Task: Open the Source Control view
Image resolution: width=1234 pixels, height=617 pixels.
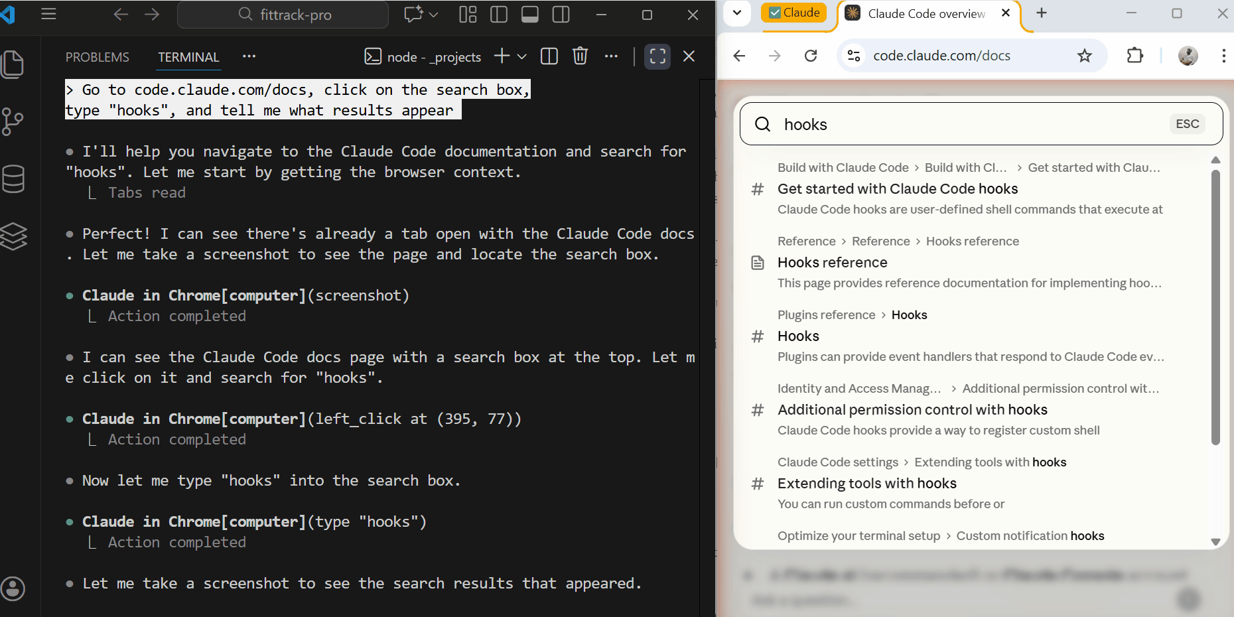Action: pyautogui.click(x=13, y=122)
